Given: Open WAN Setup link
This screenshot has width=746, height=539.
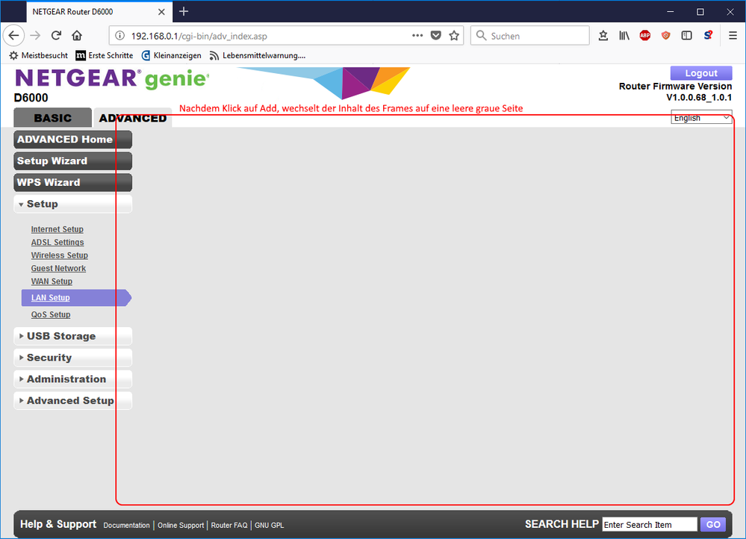Looking at the screenshot, I should [x=52, y=281].
